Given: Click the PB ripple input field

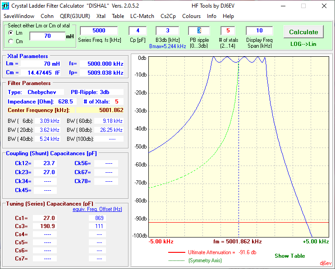Looking at the screenshot, I should click(199, 31).
